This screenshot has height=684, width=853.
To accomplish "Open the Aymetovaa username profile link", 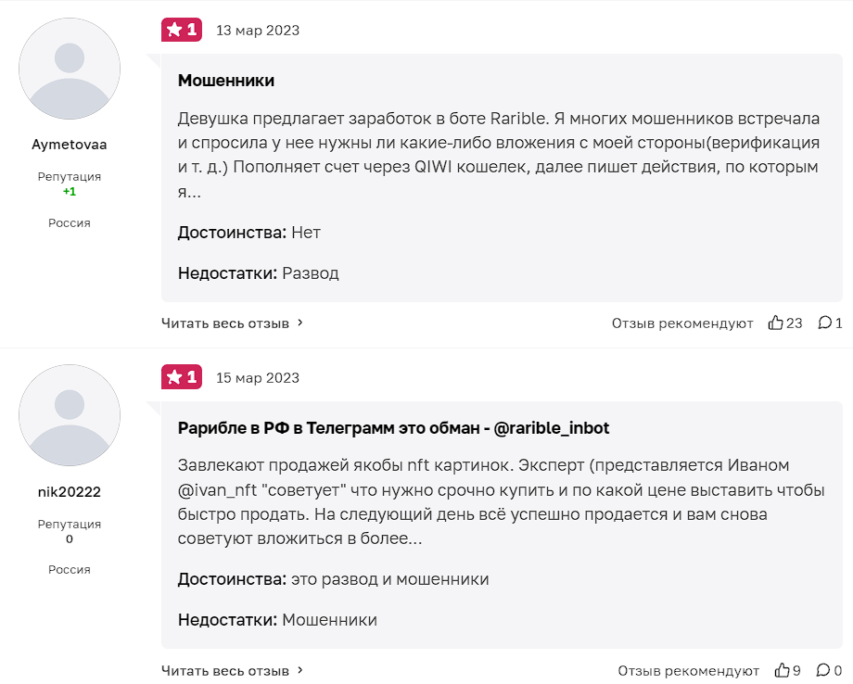I will pos(70,145).
